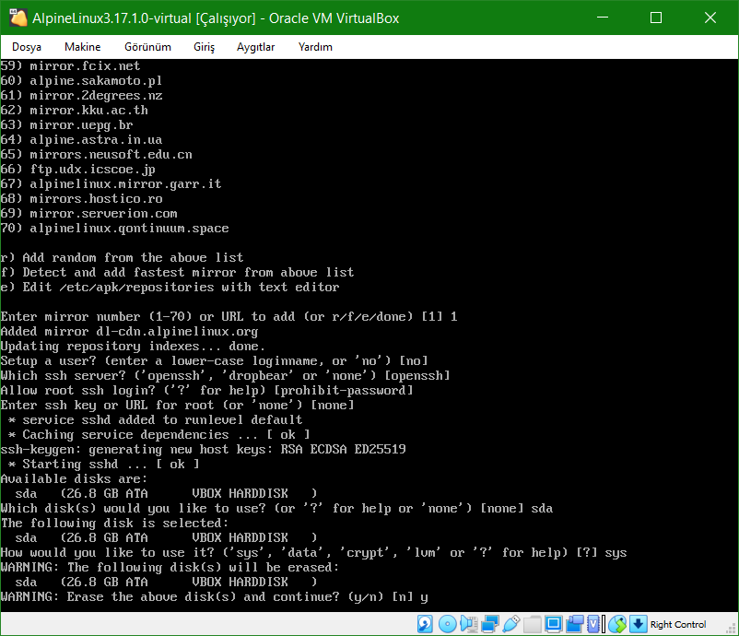
Task: Click the 'Erase the above disk(s) and continue?' prompt
Action: (215, 596)
